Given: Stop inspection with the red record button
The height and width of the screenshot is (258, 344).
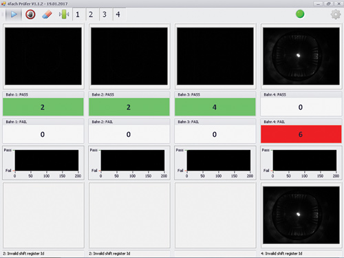Looking at the screenshot, I should pyautogui.click(x=30, y=14).
